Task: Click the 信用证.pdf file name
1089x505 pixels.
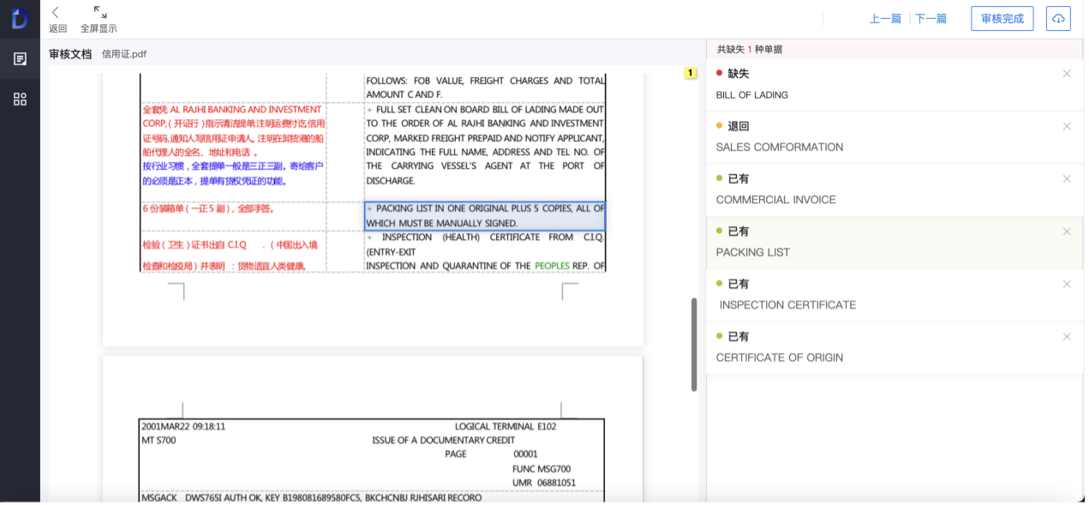Action: pos(124,53)
